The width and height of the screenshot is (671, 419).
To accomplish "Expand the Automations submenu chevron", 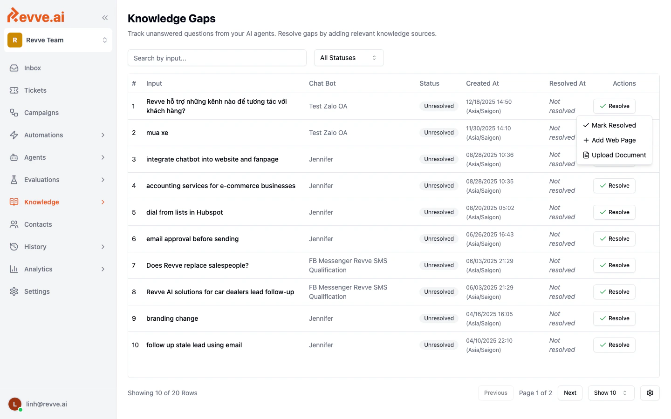I will 103,135.
